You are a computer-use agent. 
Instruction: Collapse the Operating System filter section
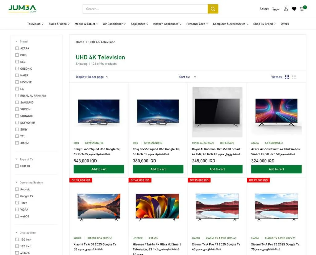[x=29, y=182]
